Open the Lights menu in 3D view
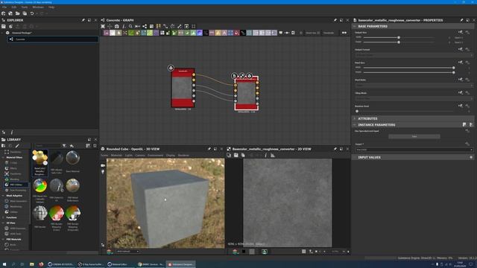The width and height of the screenshot is (477, 268). click(129, 156)
